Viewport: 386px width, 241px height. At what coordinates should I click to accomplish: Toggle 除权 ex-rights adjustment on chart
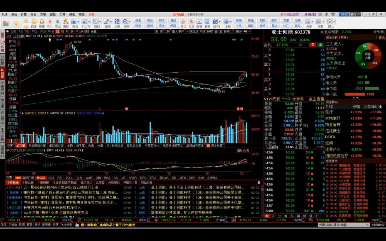pos(210,31)
